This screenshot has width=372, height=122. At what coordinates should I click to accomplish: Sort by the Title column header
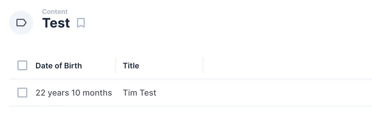pos(131,66)
